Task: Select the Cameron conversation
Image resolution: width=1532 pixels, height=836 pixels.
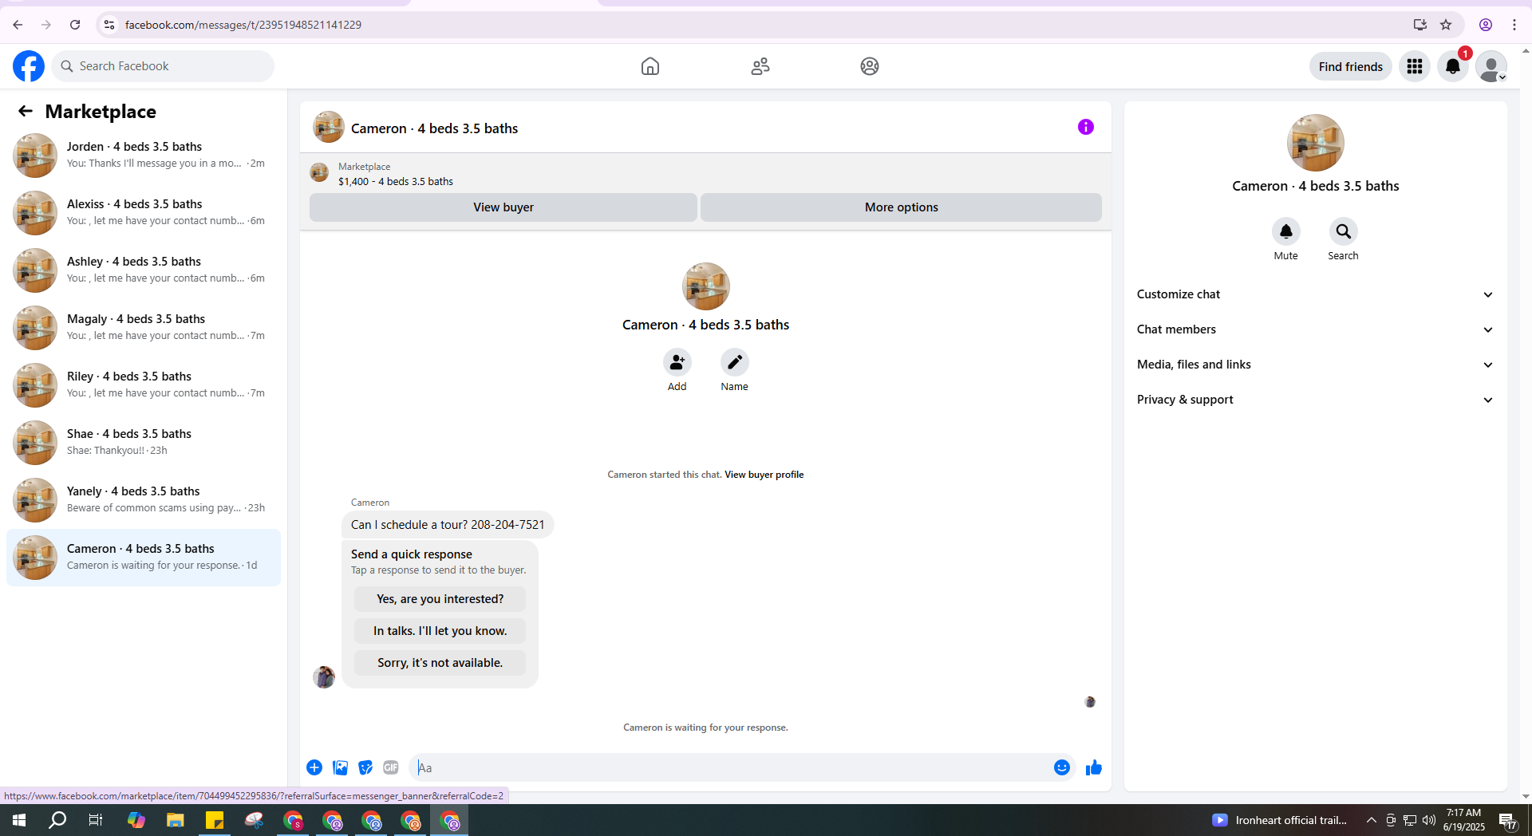Action: [x=144, y=558]
